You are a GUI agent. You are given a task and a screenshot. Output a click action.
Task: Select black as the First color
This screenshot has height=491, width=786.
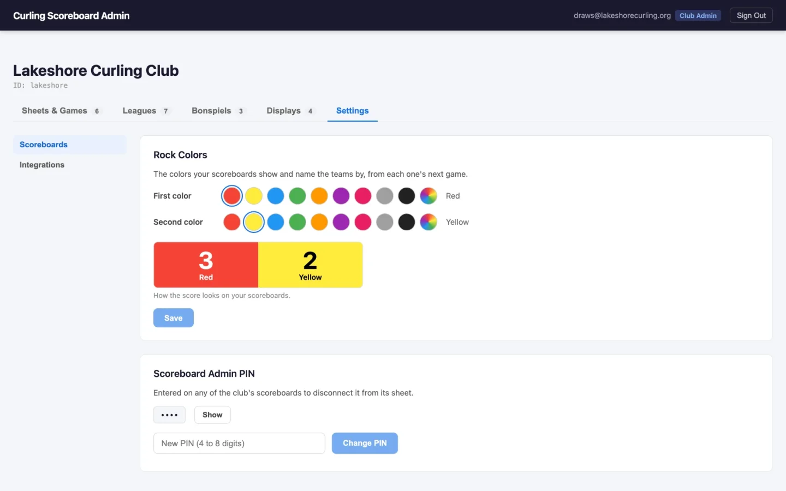[x=407, y=196]
